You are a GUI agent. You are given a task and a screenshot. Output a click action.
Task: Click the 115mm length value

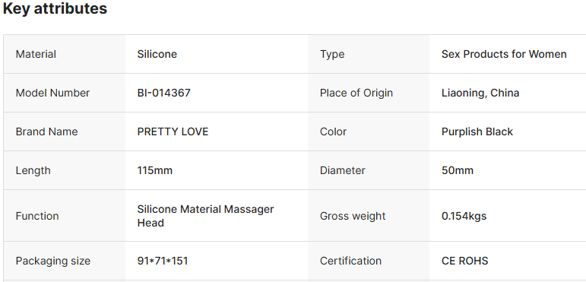coord(155,171)
